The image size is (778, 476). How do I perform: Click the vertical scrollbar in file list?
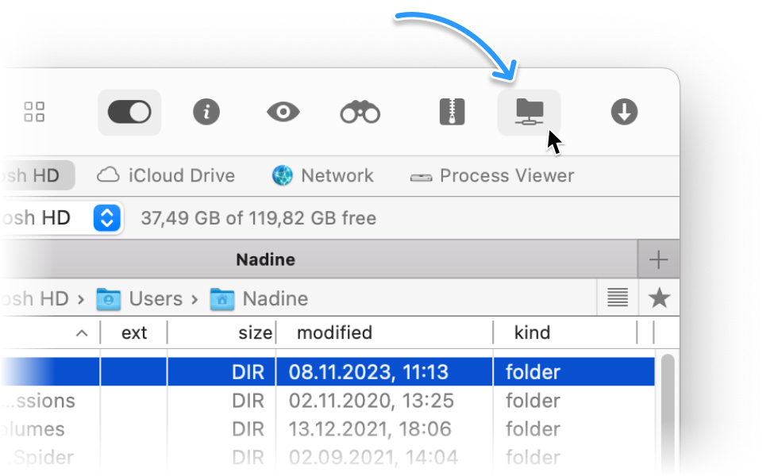click(x=667, y=405)
